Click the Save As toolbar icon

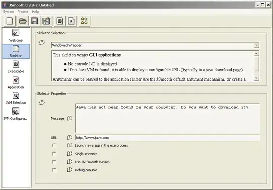tap(46, 21)
